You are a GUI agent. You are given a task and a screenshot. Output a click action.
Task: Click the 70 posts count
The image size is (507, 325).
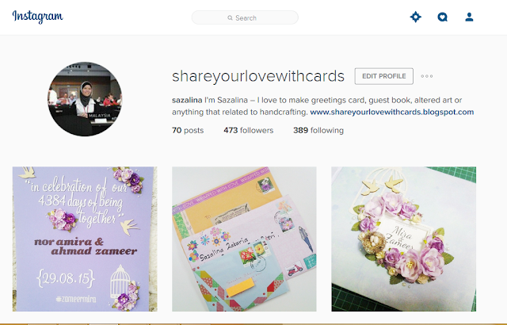point(188,130)
